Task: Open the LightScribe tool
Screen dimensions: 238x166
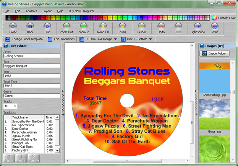Action: tap(198, 28)
